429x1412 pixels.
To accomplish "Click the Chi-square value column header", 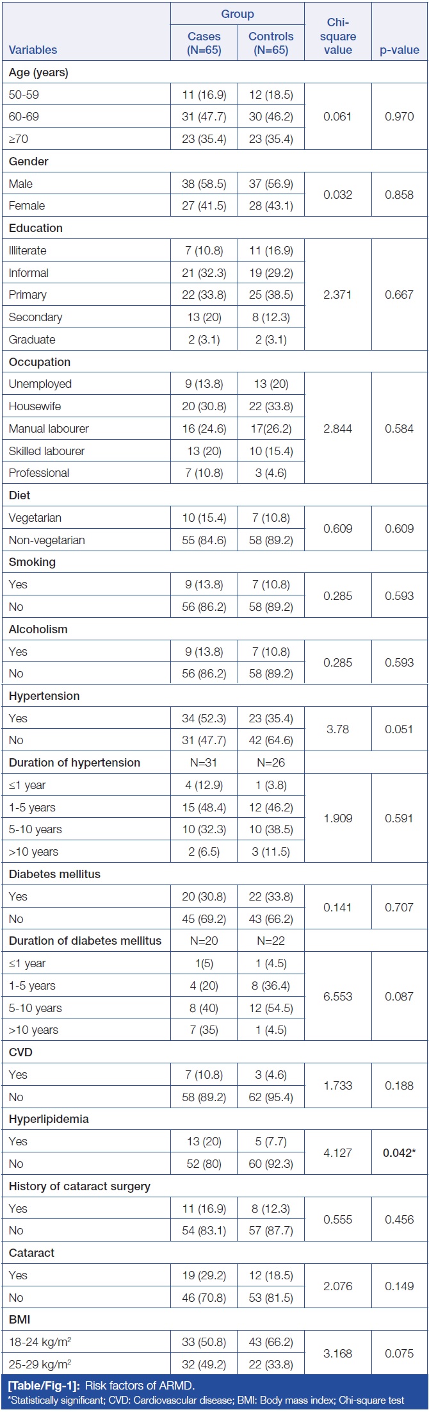I will (337, 36).
